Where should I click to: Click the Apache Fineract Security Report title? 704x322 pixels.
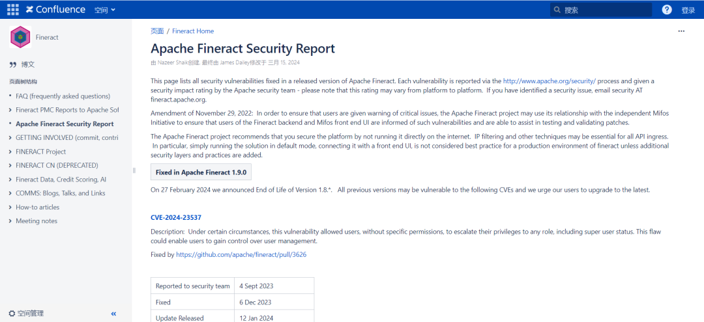(243, 48)
